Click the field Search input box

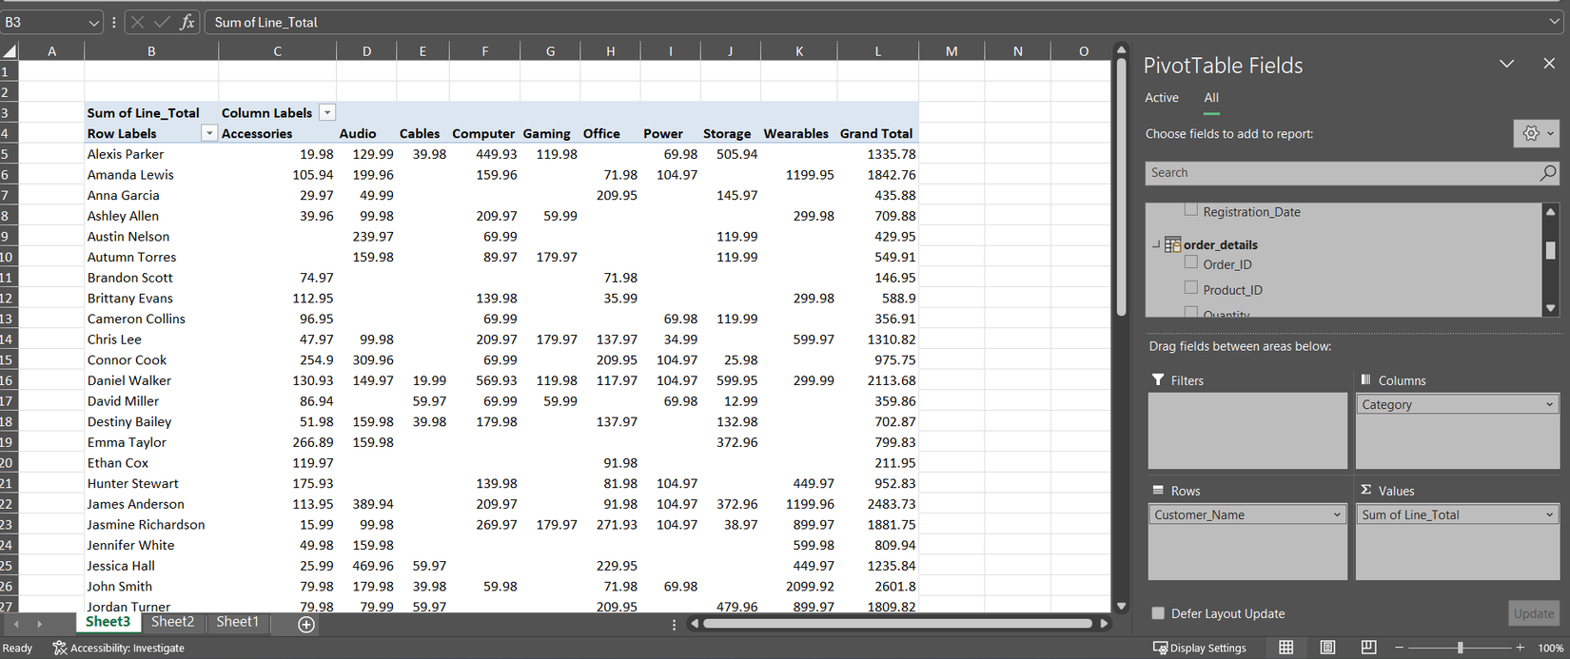coord(1342,173)
